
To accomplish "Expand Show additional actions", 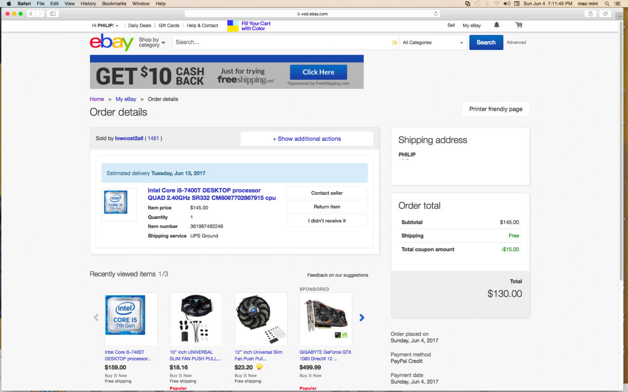I will coord(307,139).
